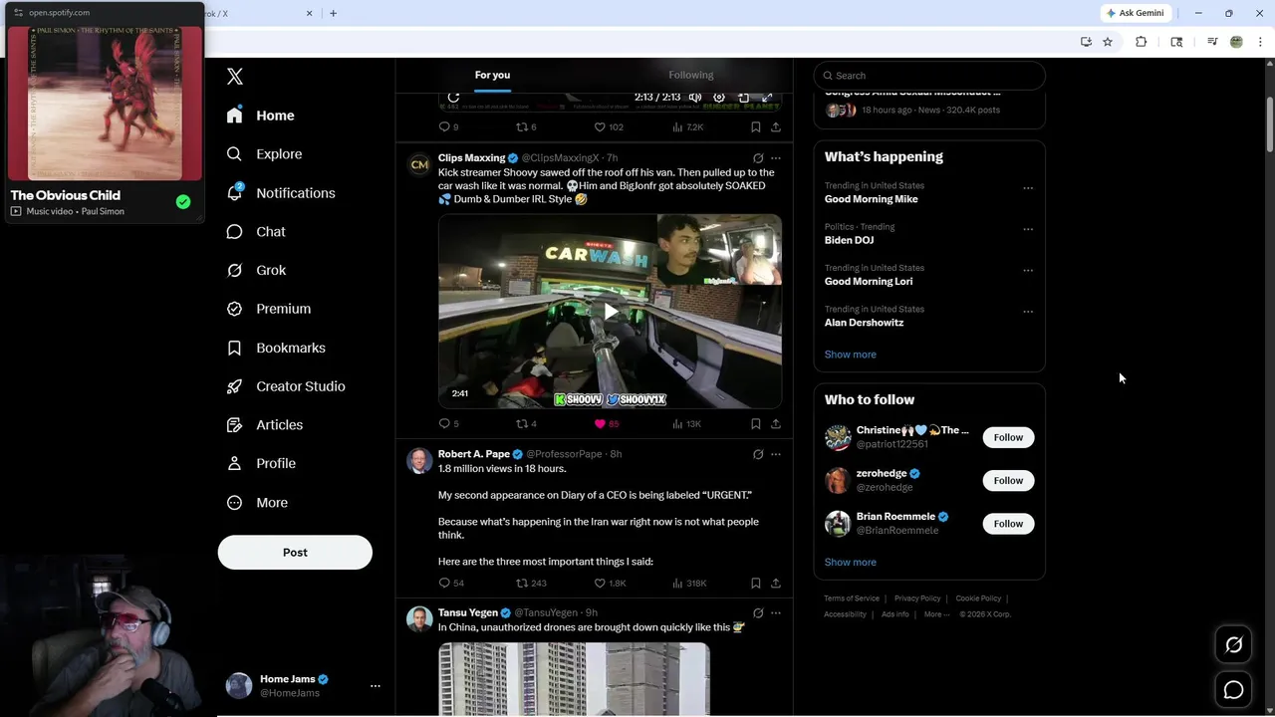1275x717 pixels.
Task: Open more options on Robert A. Pape post
Action: (x=776, y=454)
